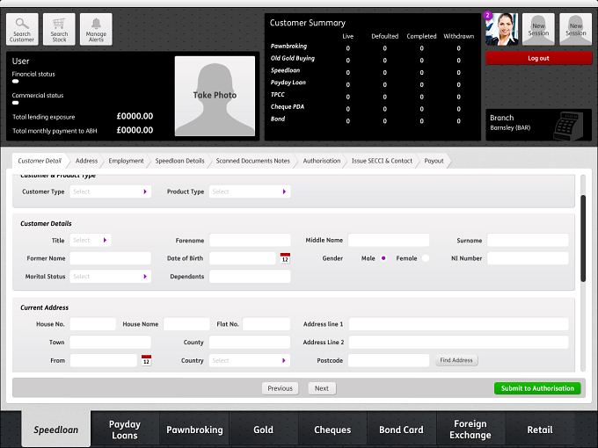Click Take Photo silhouette placeholder

215,96
